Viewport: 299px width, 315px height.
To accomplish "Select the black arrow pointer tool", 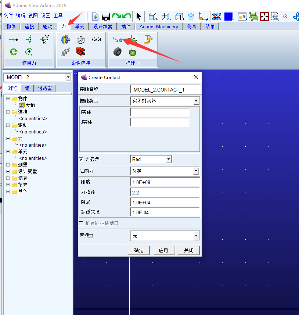I will [138, 17].
